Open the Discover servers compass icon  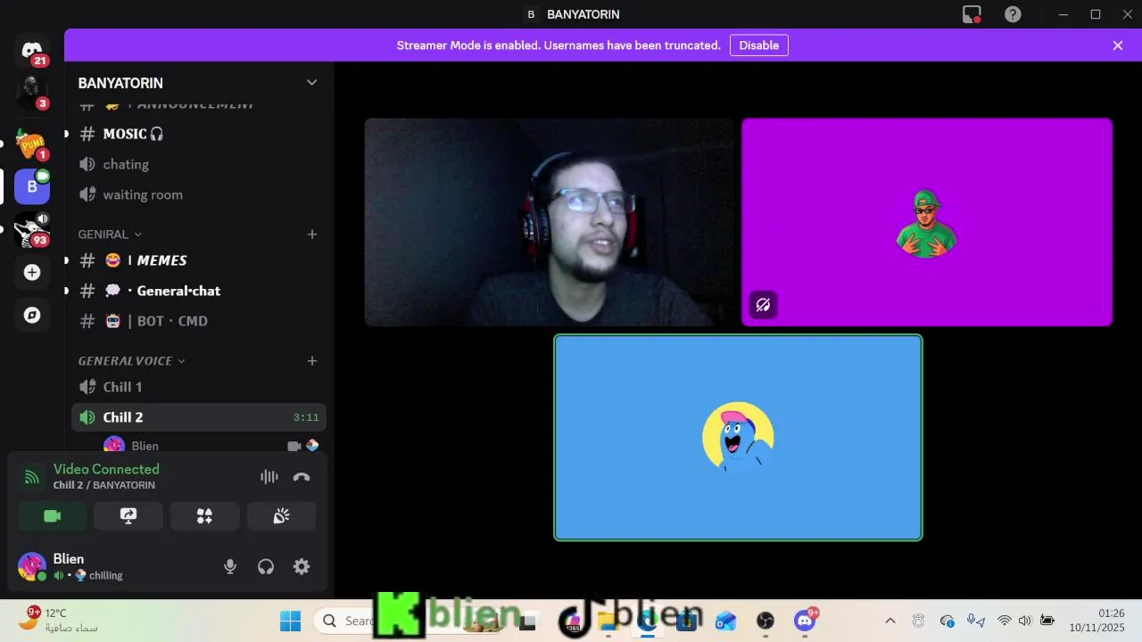point(32,315)
